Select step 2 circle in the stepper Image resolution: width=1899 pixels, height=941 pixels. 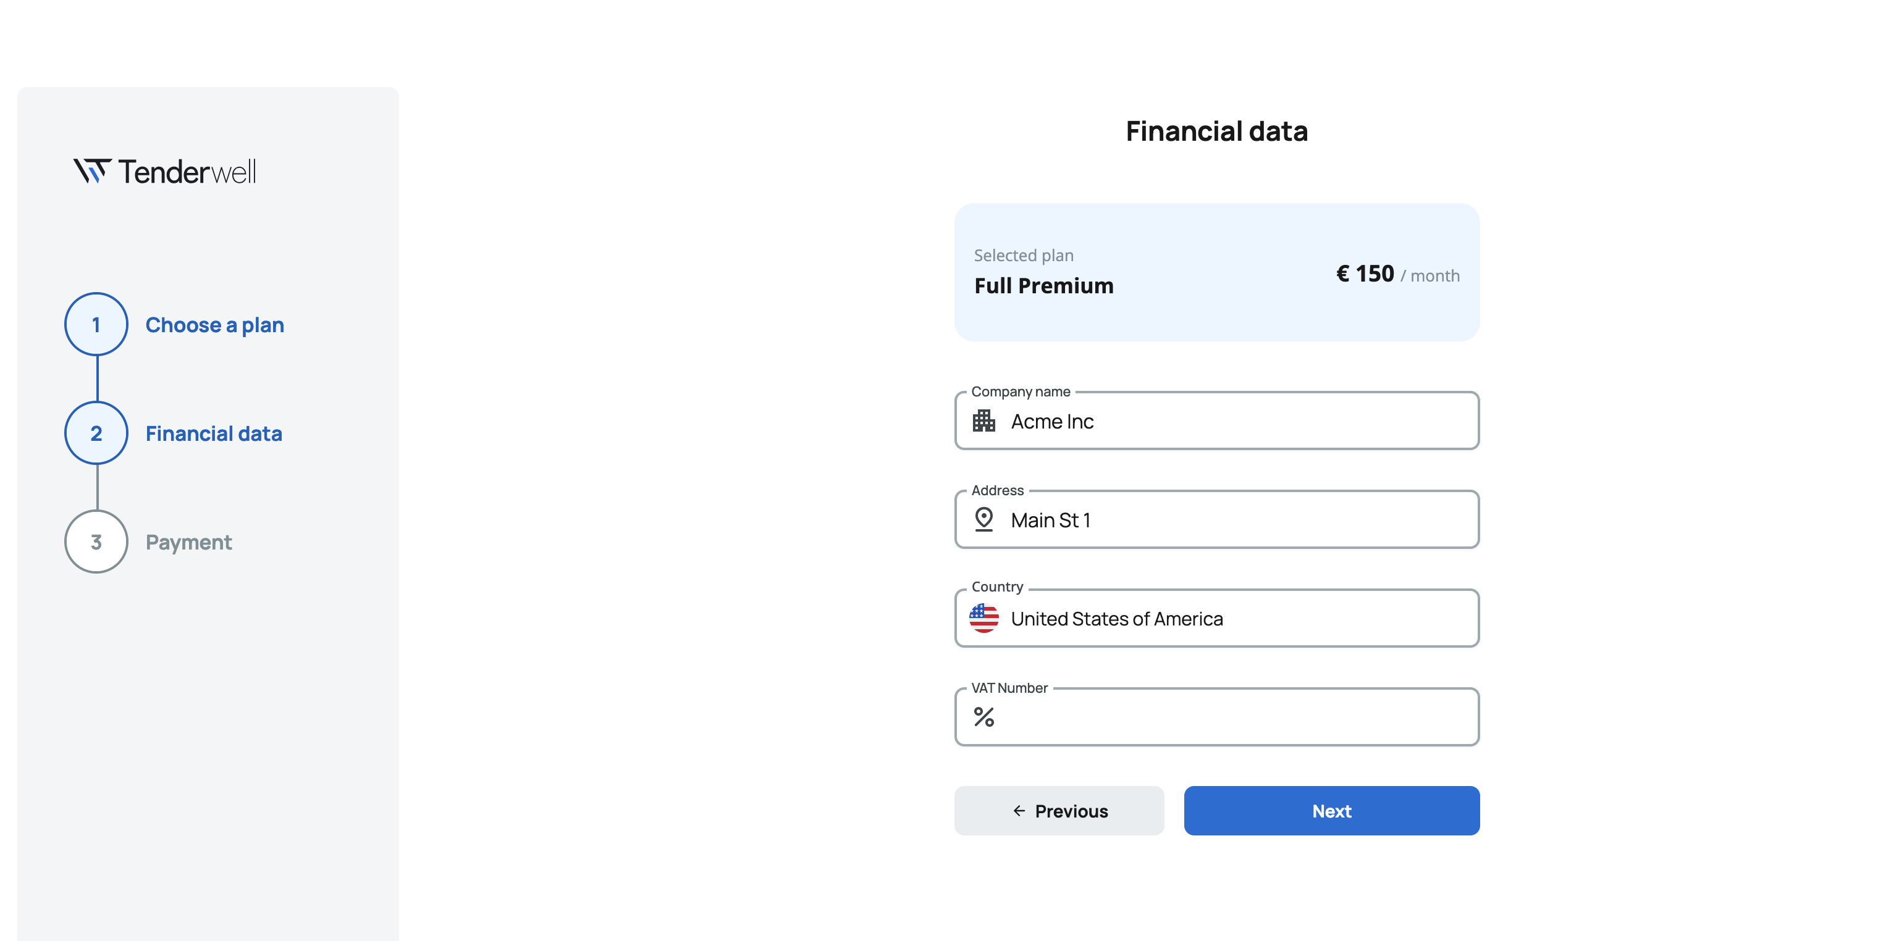[x=96, y=433]
